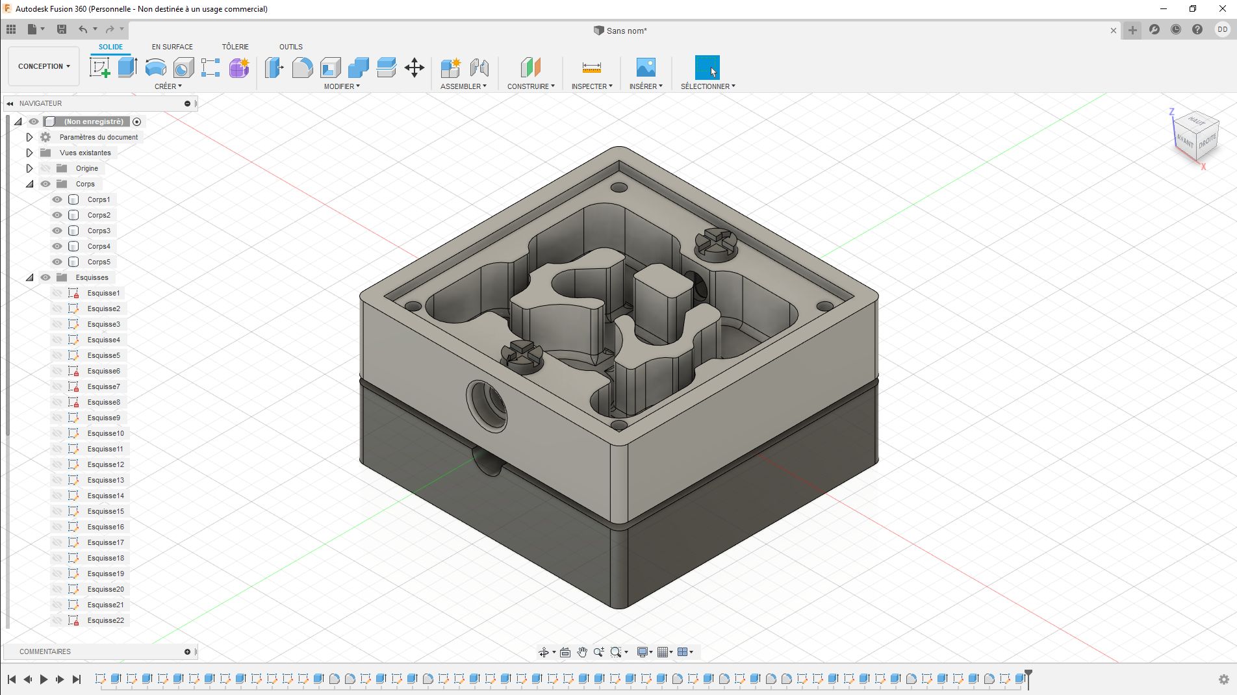
Task: Switch to the EN SURFACE tab
Action: pos(172,47)
